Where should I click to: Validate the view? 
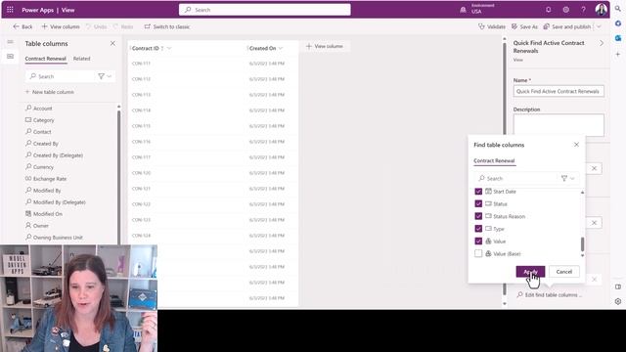(x=492, y=26)
